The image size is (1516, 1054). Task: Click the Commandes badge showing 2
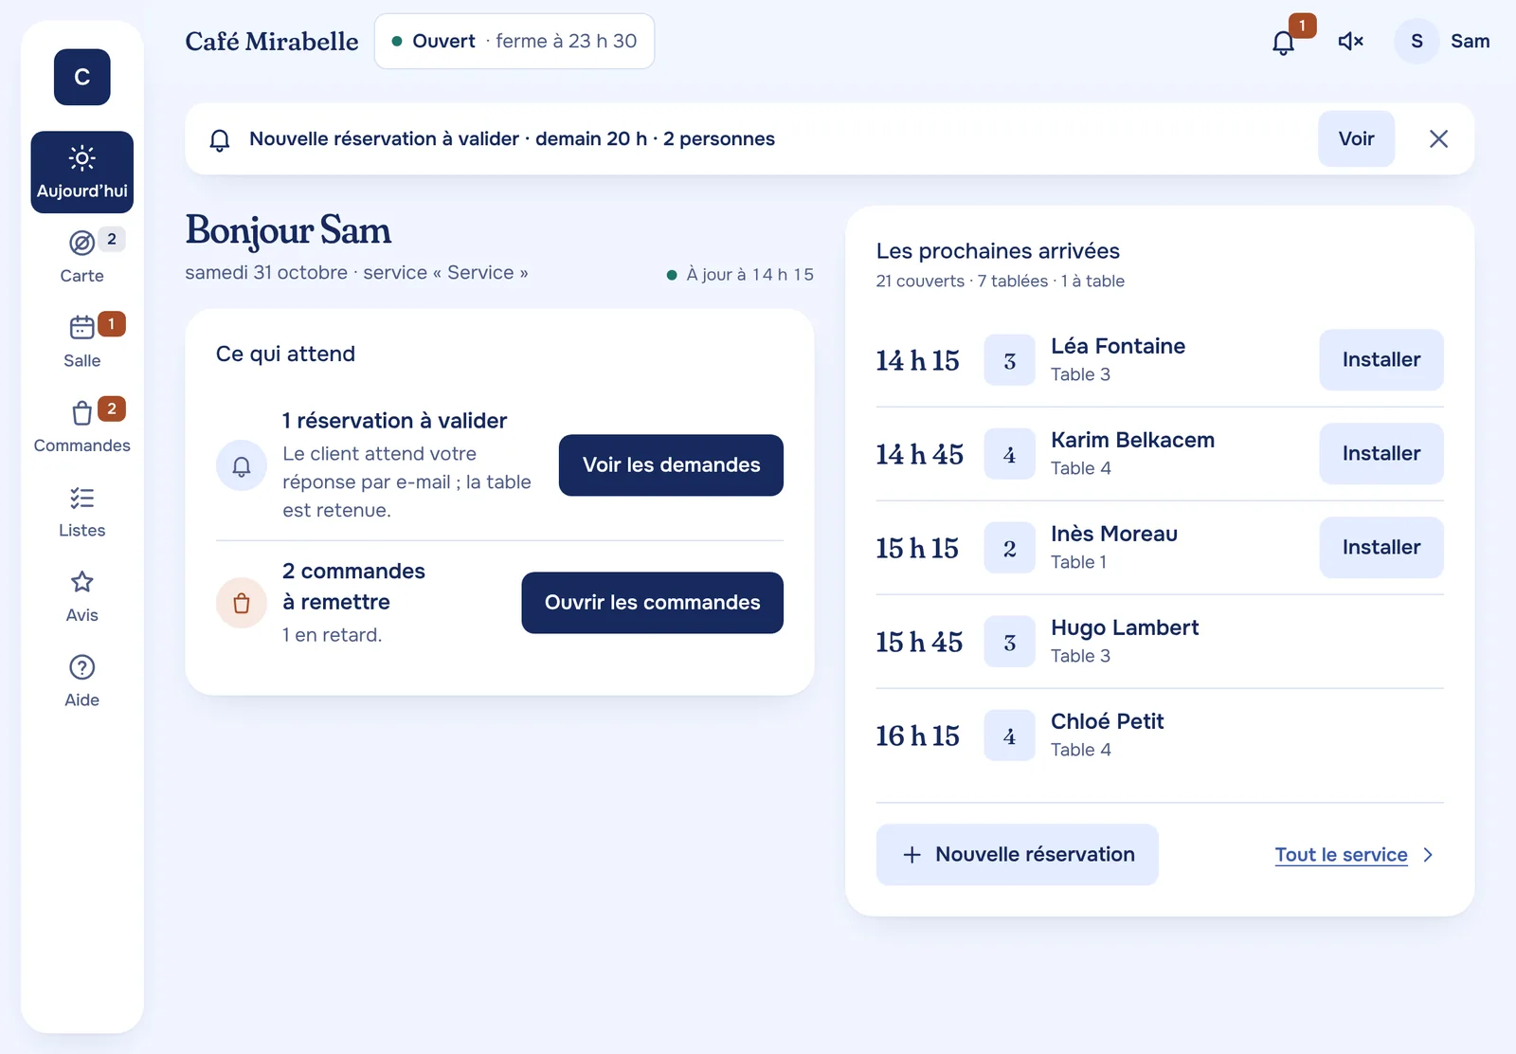point(112,409)
